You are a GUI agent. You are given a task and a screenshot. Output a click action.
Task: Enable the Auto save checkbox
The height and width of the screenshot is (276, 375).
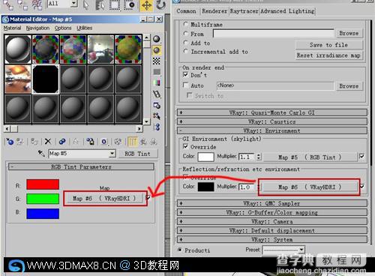tap(186, 85)
